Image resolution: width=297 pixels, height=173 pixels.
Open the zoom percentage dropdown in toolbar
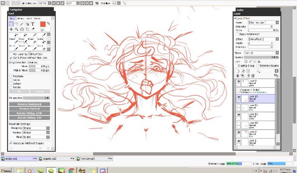[49, 3]
